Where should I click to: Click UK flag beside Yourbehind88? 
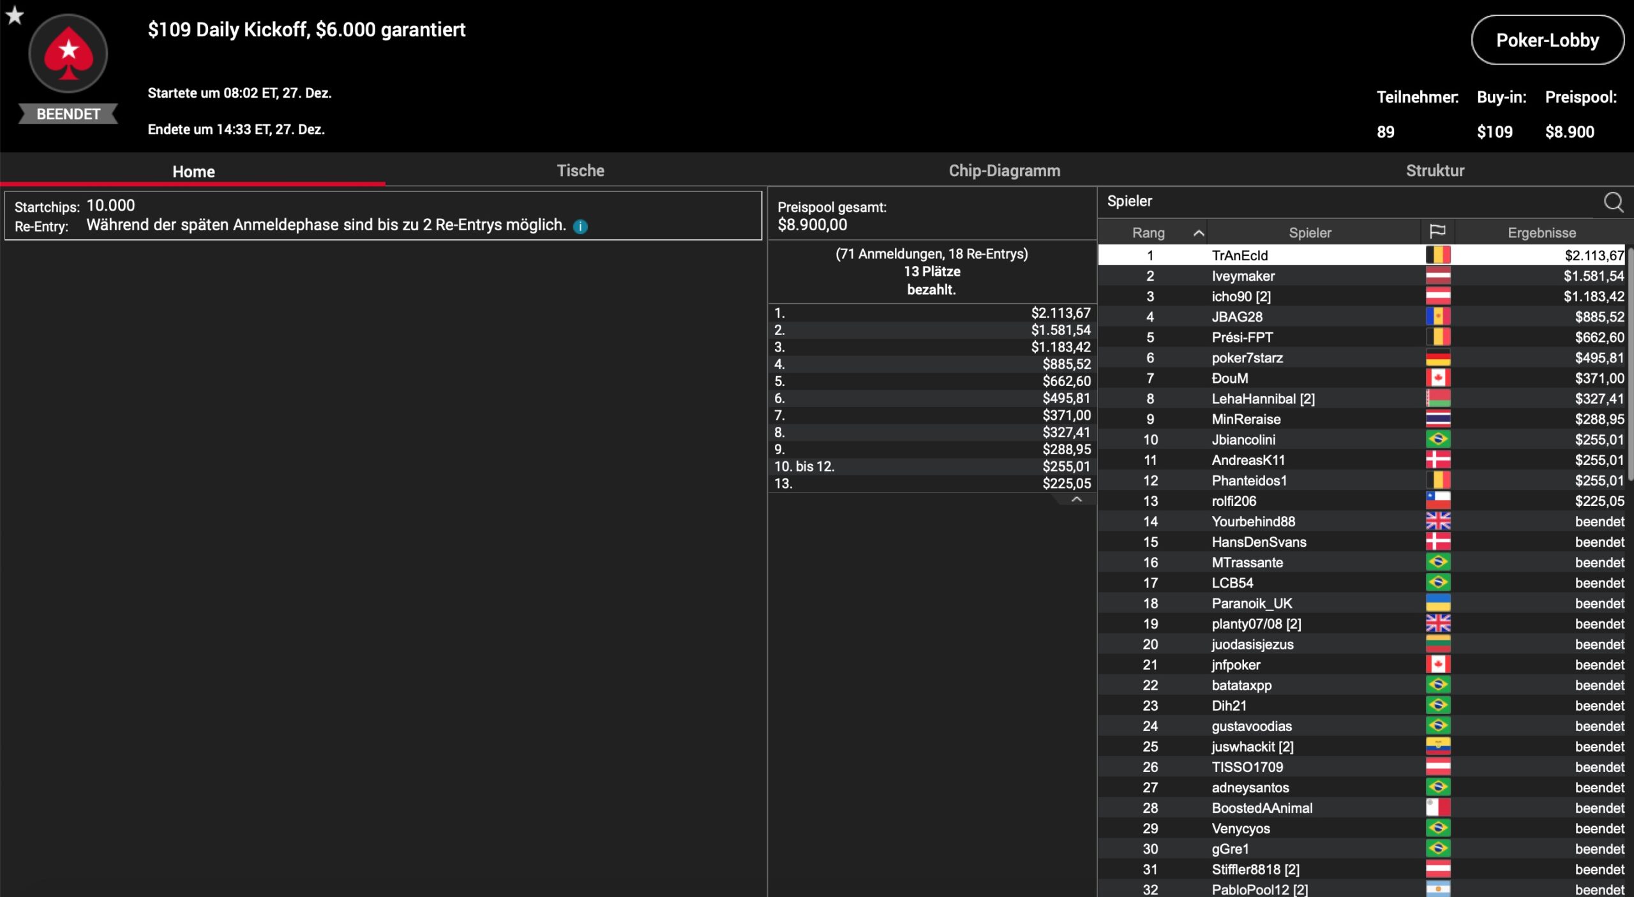click(x=1437, y=521)
